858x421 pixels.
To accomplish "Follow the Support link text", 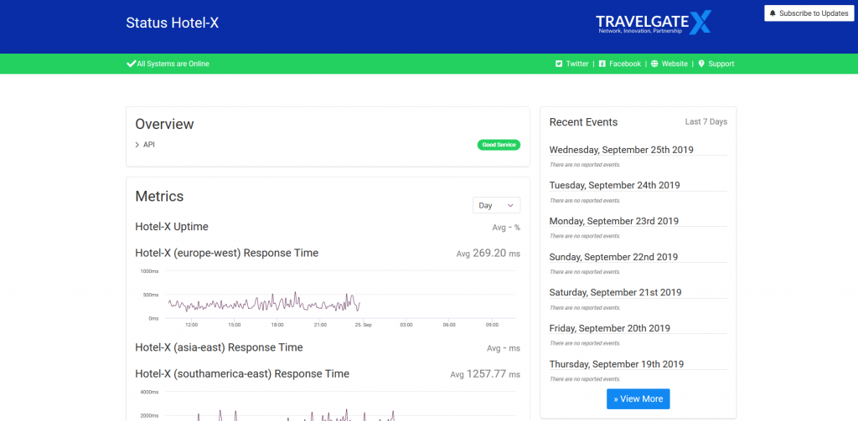I will coord(721,64).
